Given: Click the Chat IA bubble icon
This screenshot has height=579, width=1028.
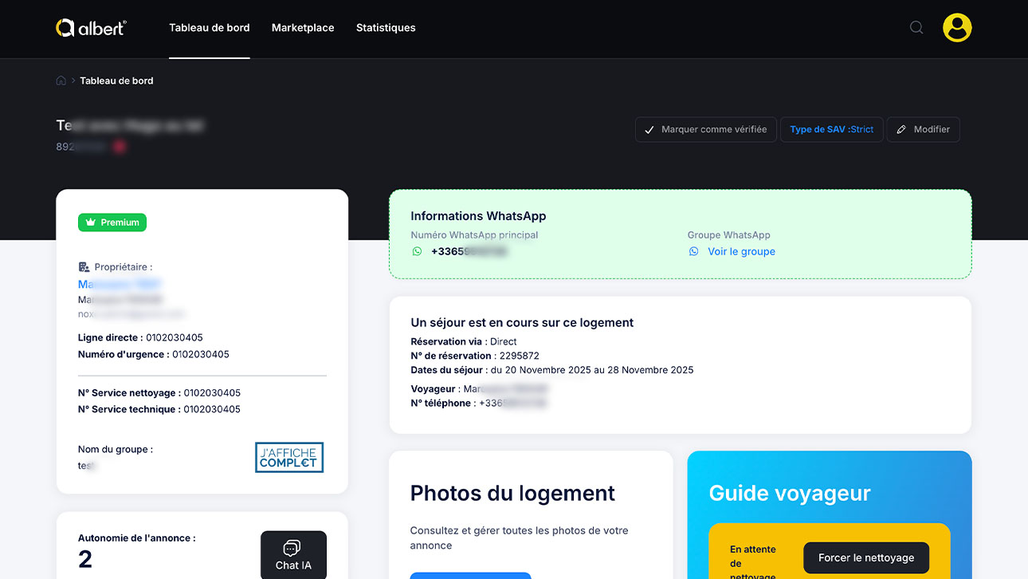Looking at the screenshot, I should coord(292,548).
